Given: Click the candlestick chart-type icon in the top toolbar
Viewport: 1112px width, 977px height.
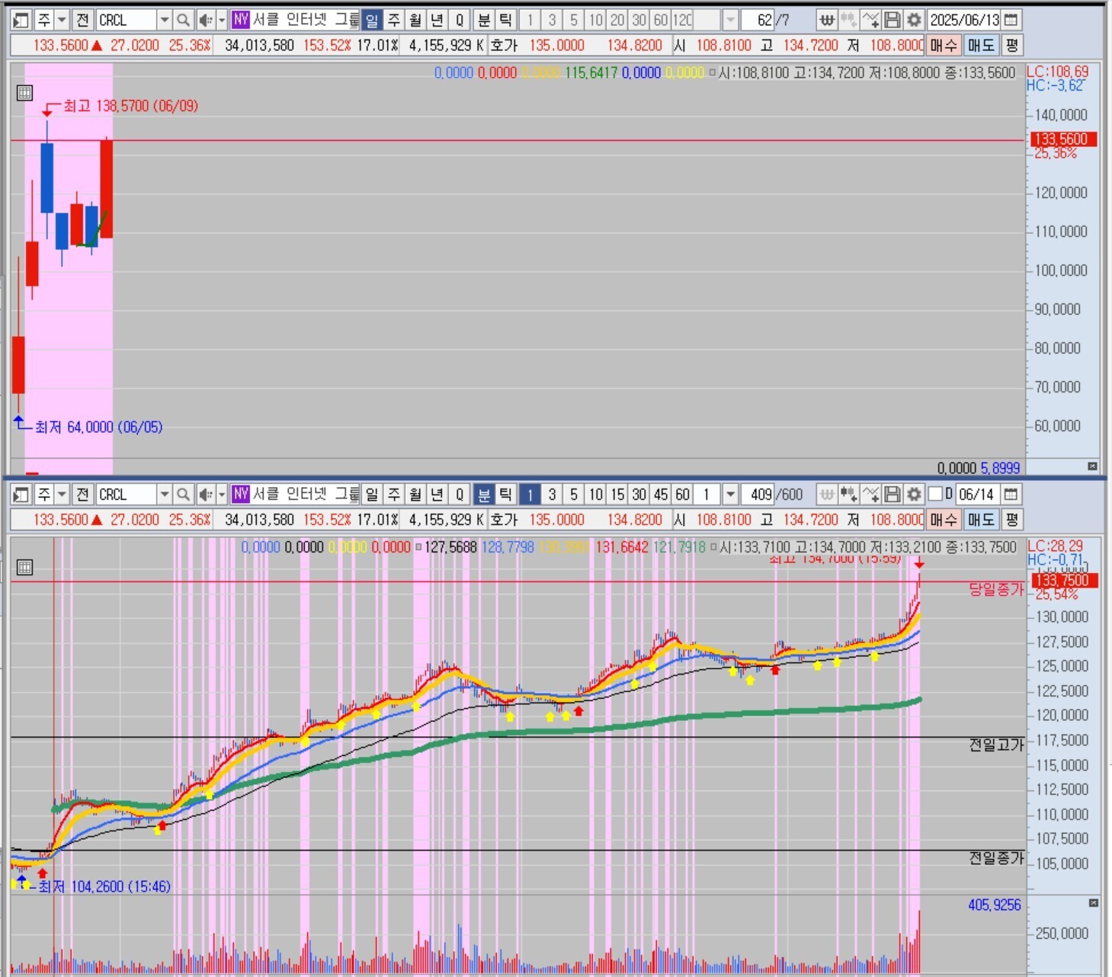Looking at the screenshot, I should [x=848, y=20].
